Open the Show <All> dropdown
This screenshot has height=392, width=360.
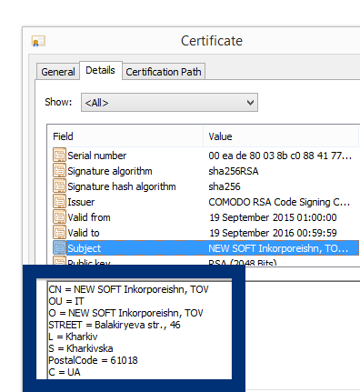click(x=169, y=103)
